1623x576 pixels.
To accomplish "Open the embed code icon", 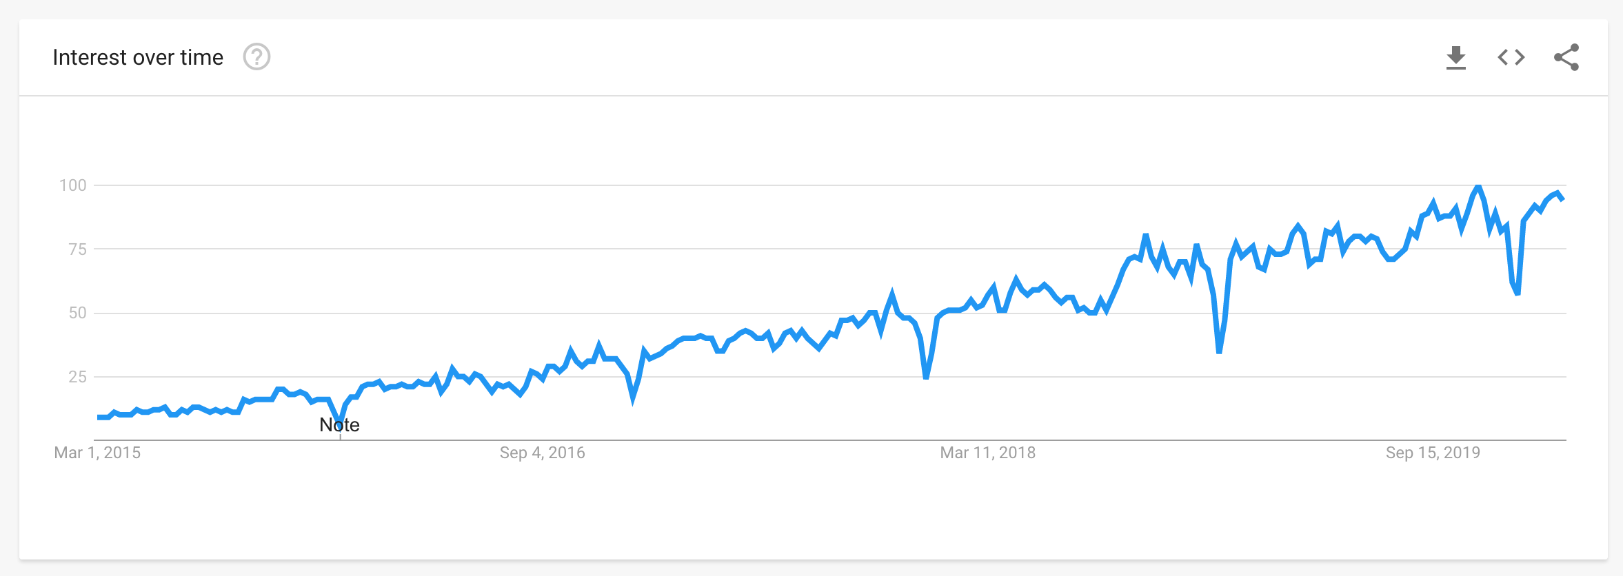I will [1511, 57].
